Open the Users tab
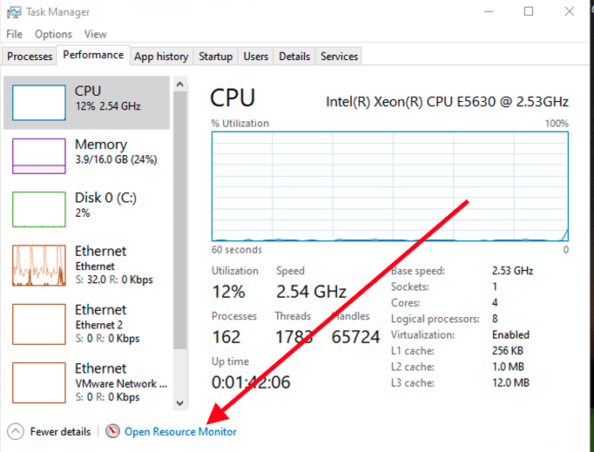 (255, 57)
